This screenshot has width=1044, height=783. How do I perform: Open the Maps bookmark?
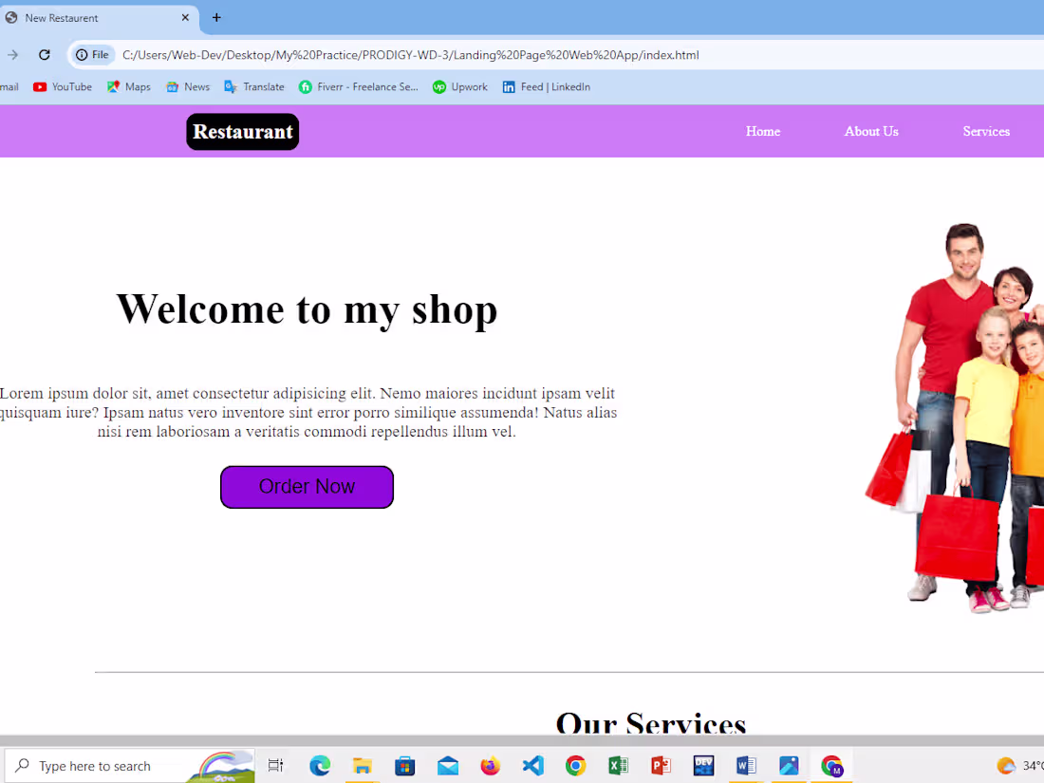128,86
